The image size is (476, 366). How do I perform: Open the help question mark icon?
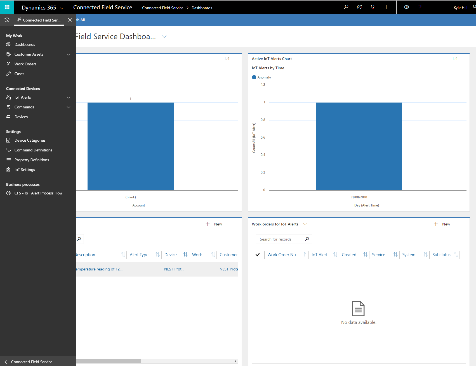pyautogui.click(x=420, y=7)
